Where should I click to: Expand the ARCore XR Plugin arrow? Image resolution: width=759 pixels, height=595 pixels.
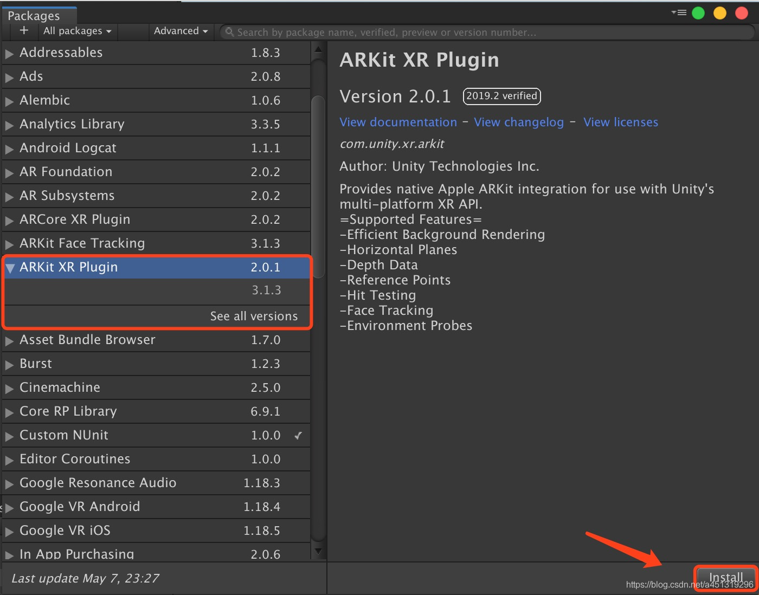(x=9, y=221)
